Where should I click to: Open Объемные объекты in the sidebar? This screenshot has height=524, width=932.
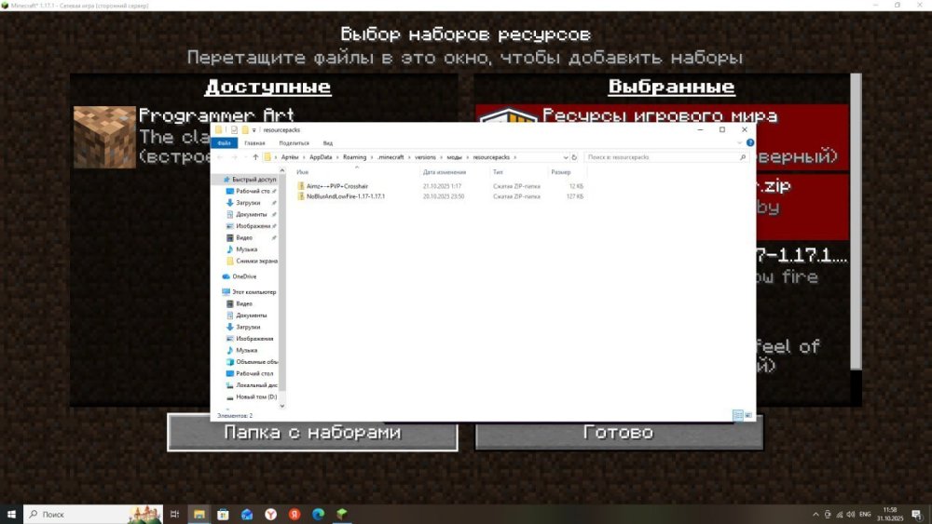252,362
